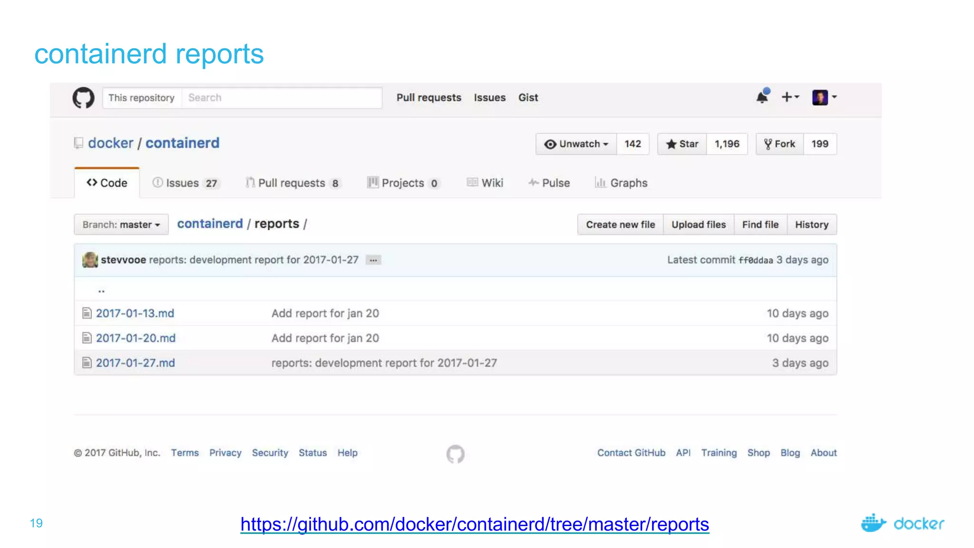Click the file icon beside 2017-01-27.md
974x548 pixels.
(87, 362)
